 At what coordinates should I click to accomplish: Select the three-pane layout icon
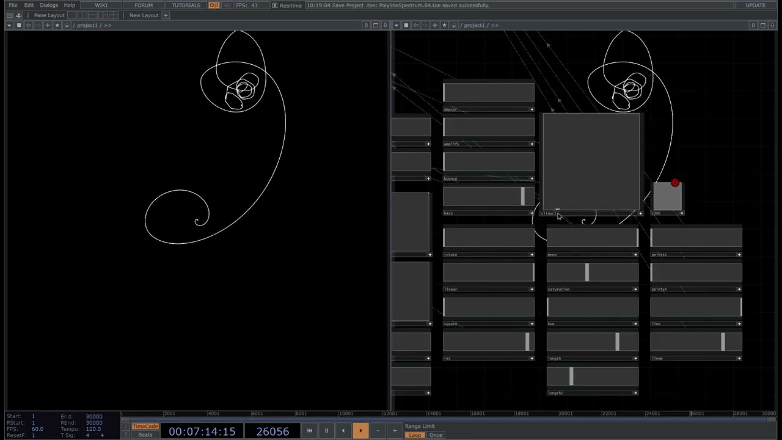pos(104,15)
